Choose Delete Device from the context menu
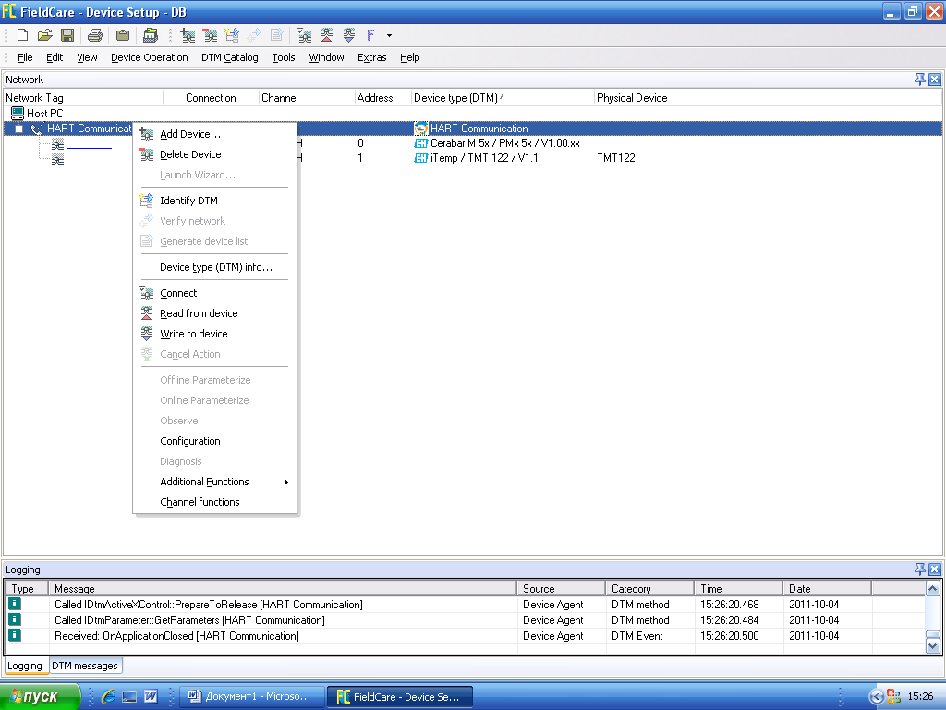Viewport: 946px width, 710px height. [214, 154]
